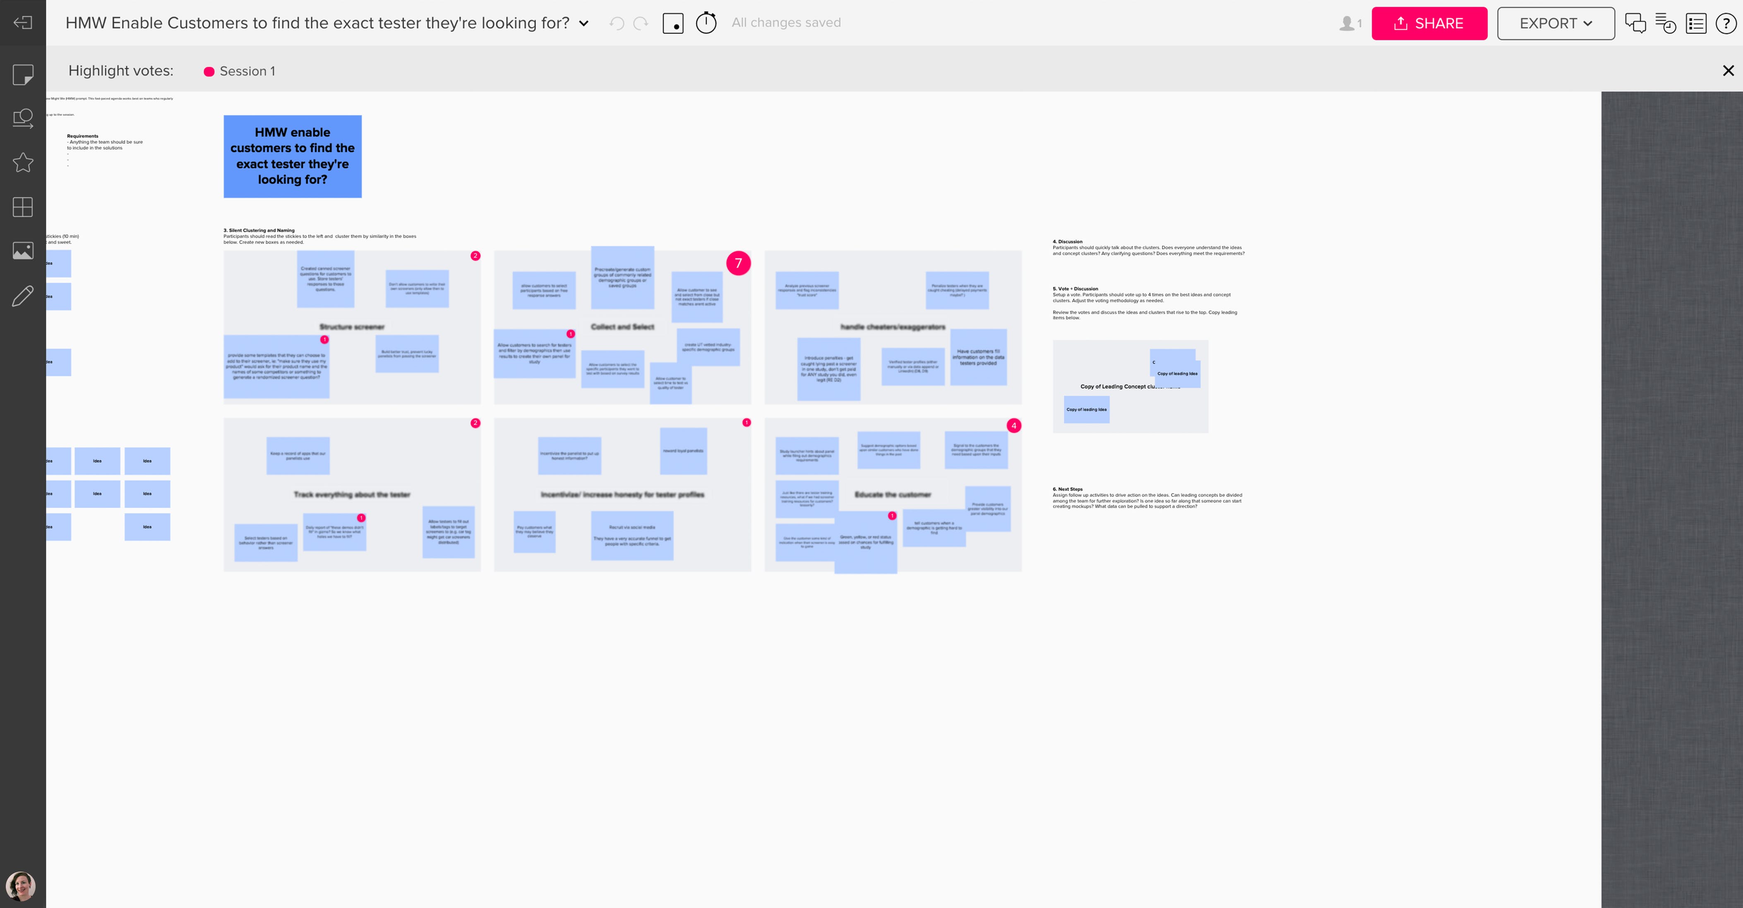Viewport: 1743px width, 908px height.
Task: Open the comments chat icon
Action: tap(1635, 23)
